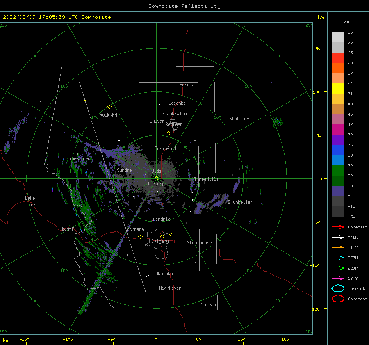The image size is (369, 345).
Task: Click the Lake Louise label on map
Action: 32,201
